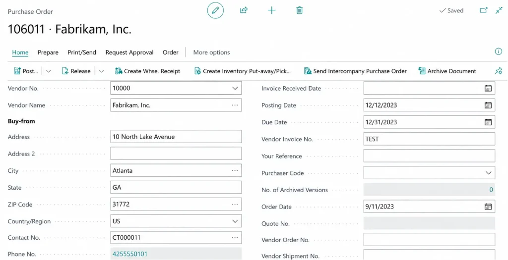Click ZIP Code lookup ellipsis
The width and height of the screenshot is (508, 260).
(235, 205)
